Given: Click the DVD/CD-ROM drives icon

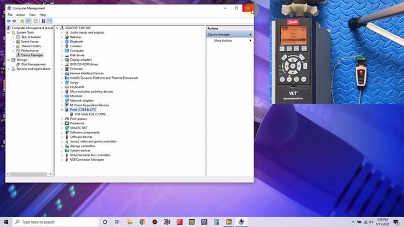Looking at the screenshot, I should [67, 64].
